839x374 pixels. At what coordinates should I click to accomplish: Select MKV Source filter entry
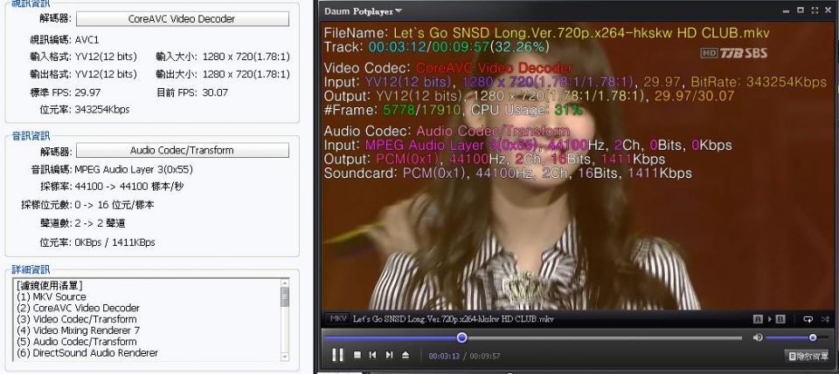point(52,296)
